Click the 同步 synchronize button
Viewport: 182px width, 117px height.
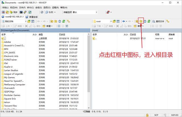[14, 12]
